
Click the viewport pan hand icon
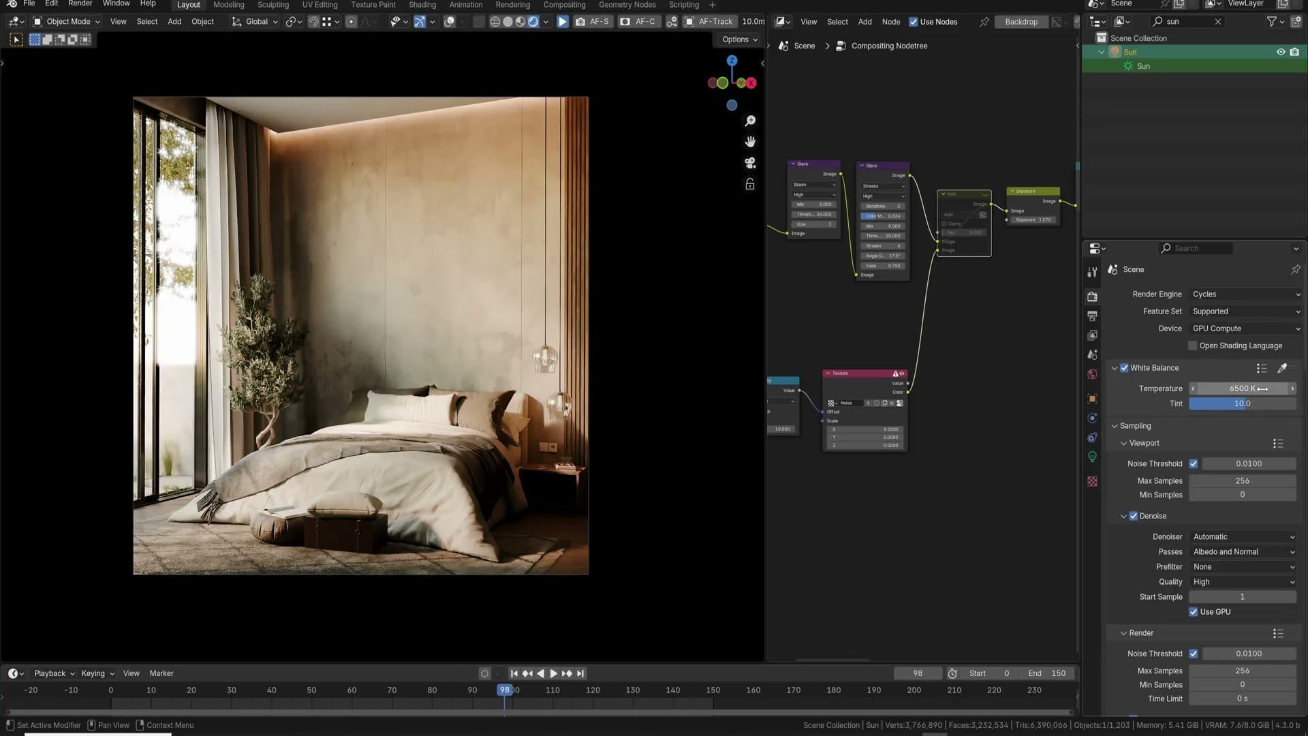point(750,142)
